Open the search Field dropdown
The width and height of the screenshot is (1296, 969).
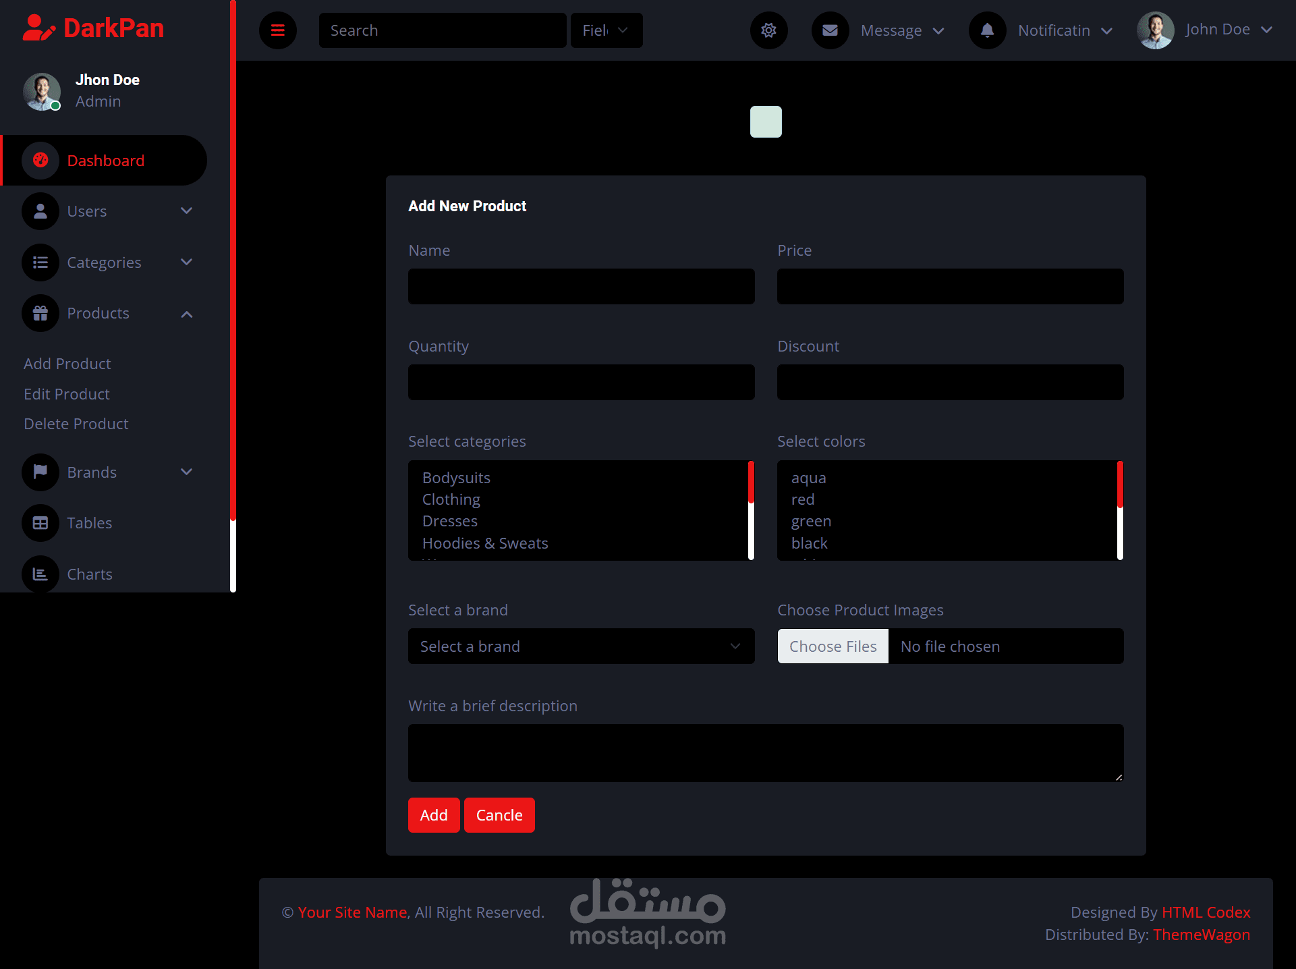click(606, 30)
